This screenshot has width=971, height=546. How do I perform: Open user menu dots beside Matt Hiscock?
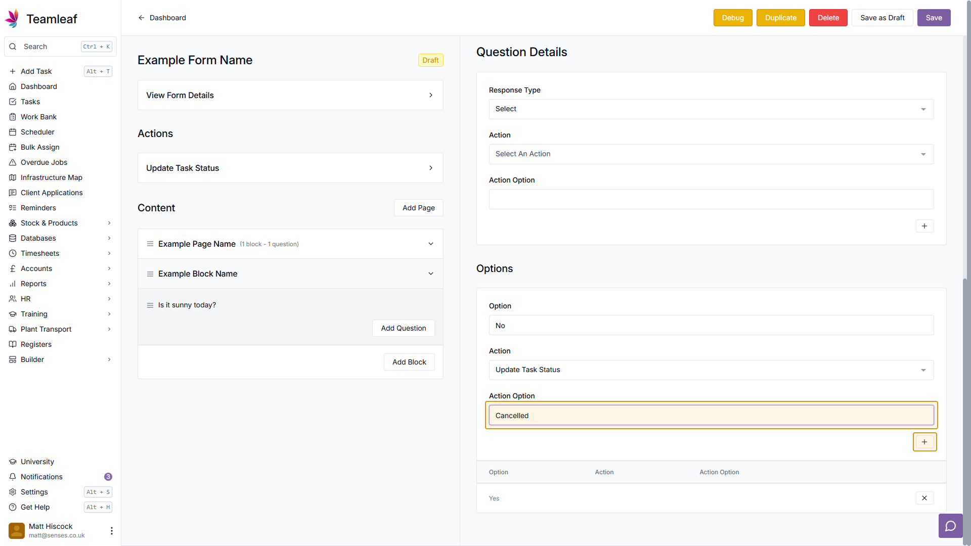click(x=111, y=530)
